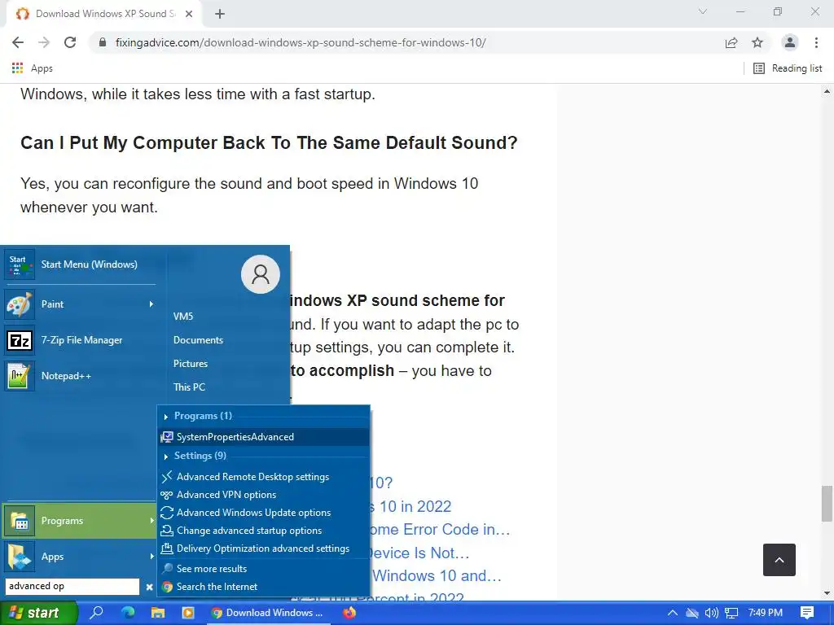Open the Chrome profile avatar
834x625 pixels.
[x=790, y=42]
